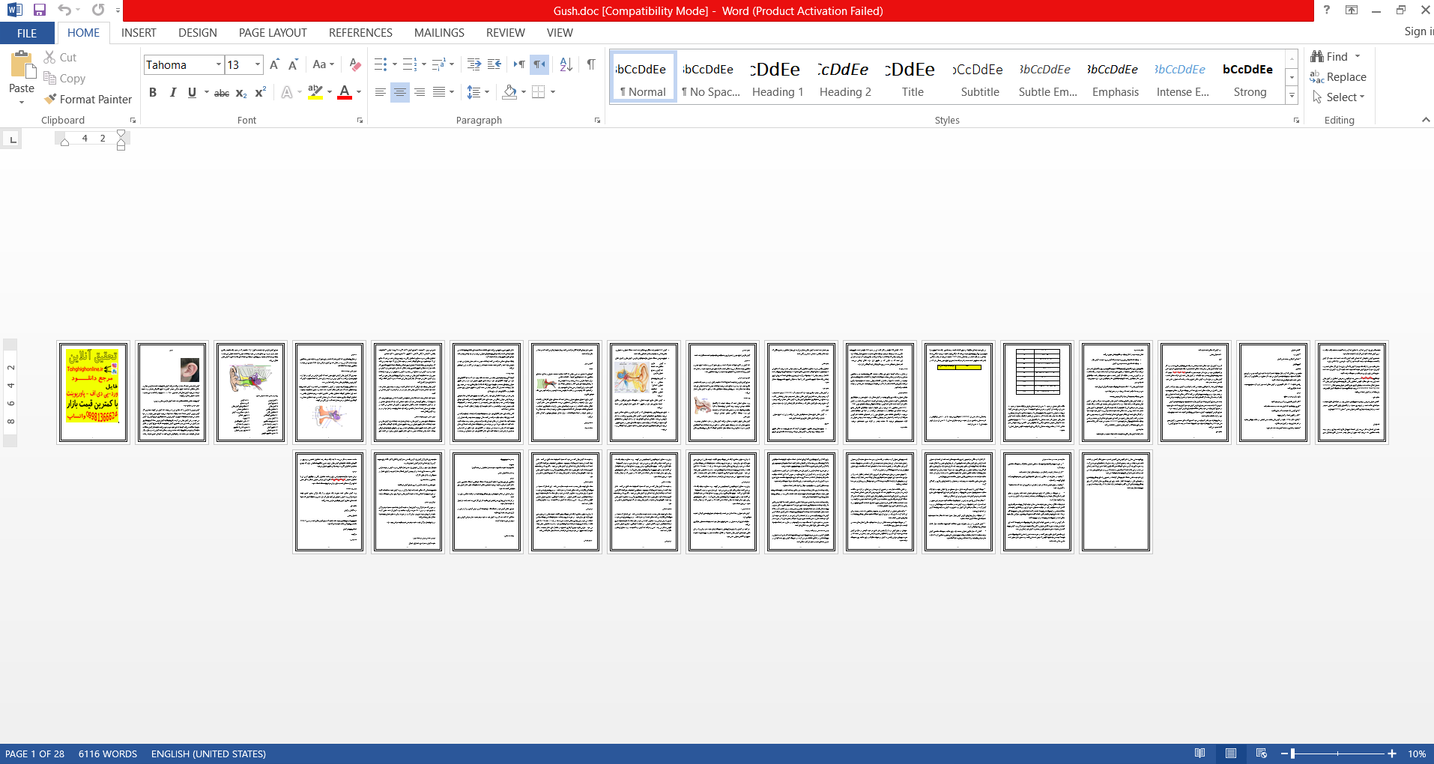Apply superscript formatting
Viewport: 1434px width, 764px height.
[261, 92]
